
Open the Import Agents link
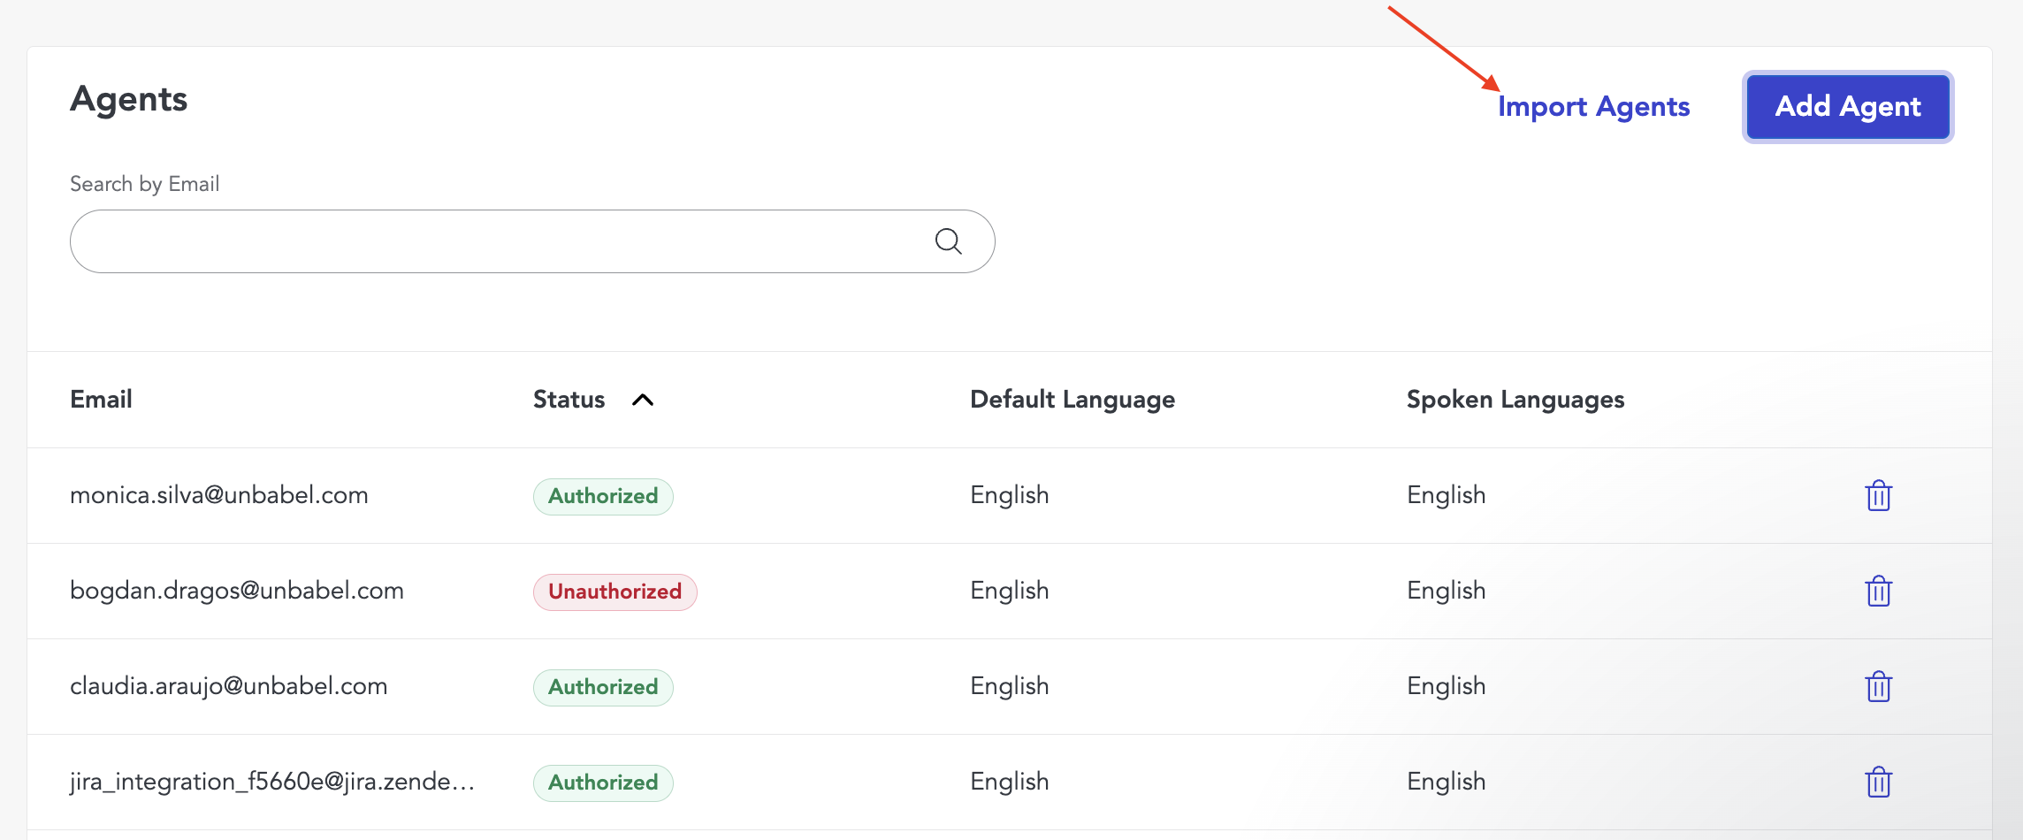pyautogui.click(x=1593, y=107)
